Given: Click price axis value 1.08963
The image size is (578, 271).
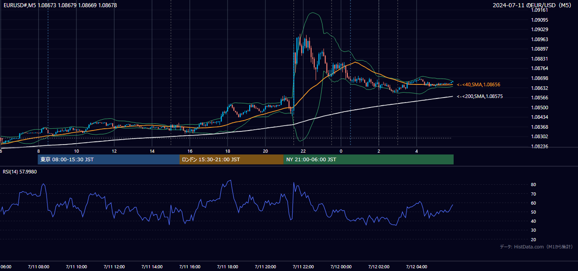Looking at the screenshot, I should (x=539, y=39).
